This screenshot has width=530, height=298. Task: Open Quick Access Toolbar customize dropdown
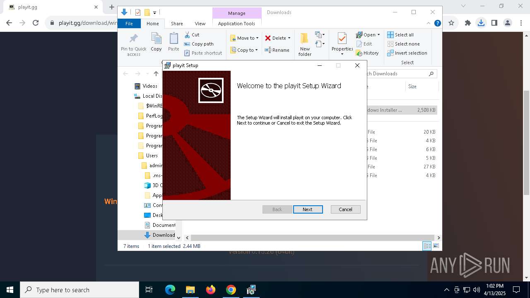pyautogui.click(x=154, y=13)
